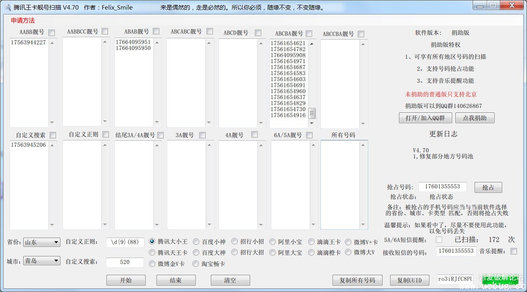Click the 复制UUID button

click(x=409, y=280)
